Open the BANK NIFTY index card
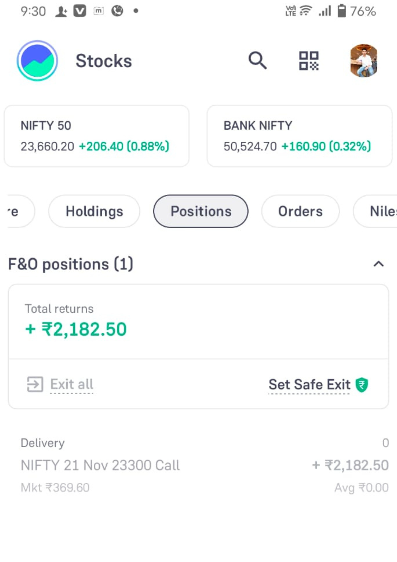 (x=300, y=136)
